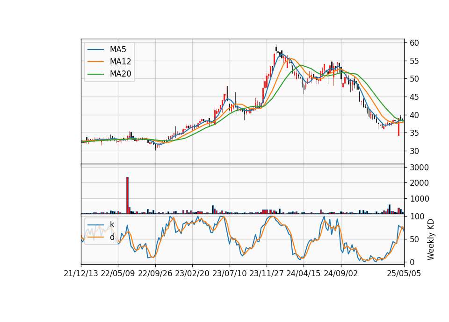The image size is (449, 322).
Task: Click price axis value 55
Action: 414,61
